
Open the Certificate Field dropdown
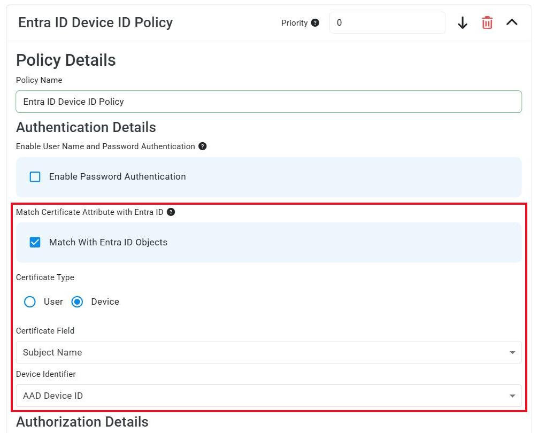[268, 352]
